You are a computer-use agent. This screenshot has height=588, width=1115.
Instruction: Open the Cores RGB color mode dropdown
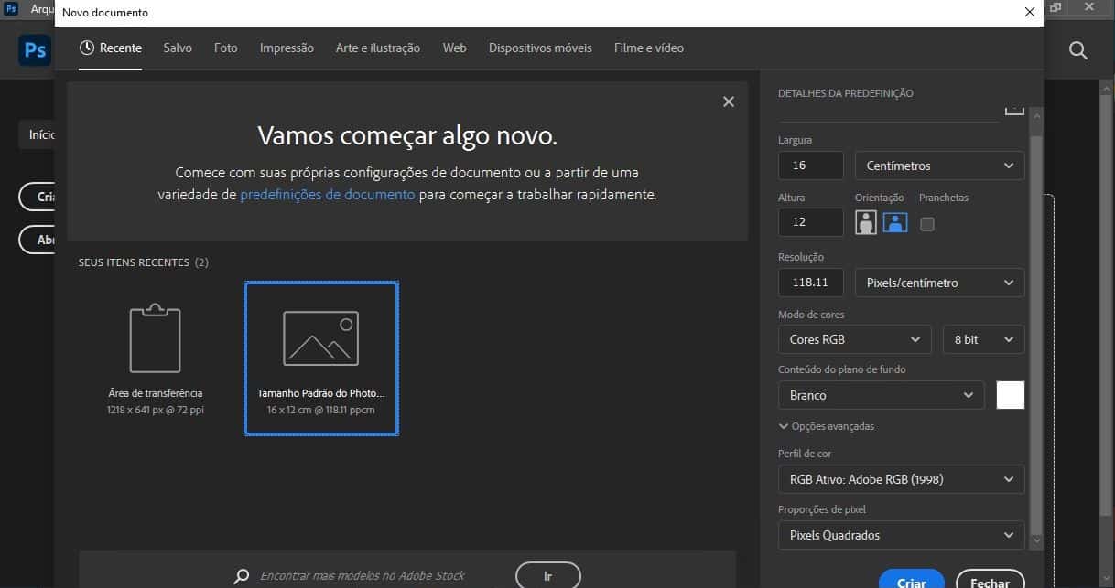tap(854, 339)
